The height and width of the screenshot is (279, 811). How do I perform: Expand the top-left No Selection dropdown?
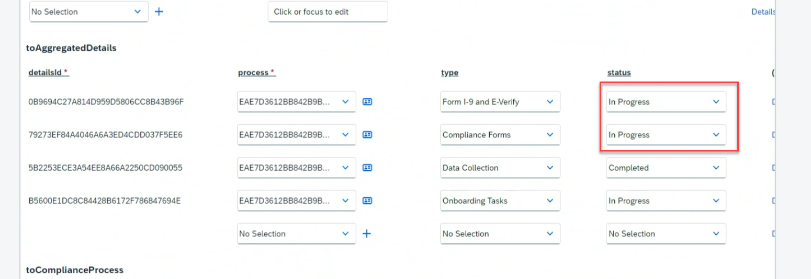(89, 11)
